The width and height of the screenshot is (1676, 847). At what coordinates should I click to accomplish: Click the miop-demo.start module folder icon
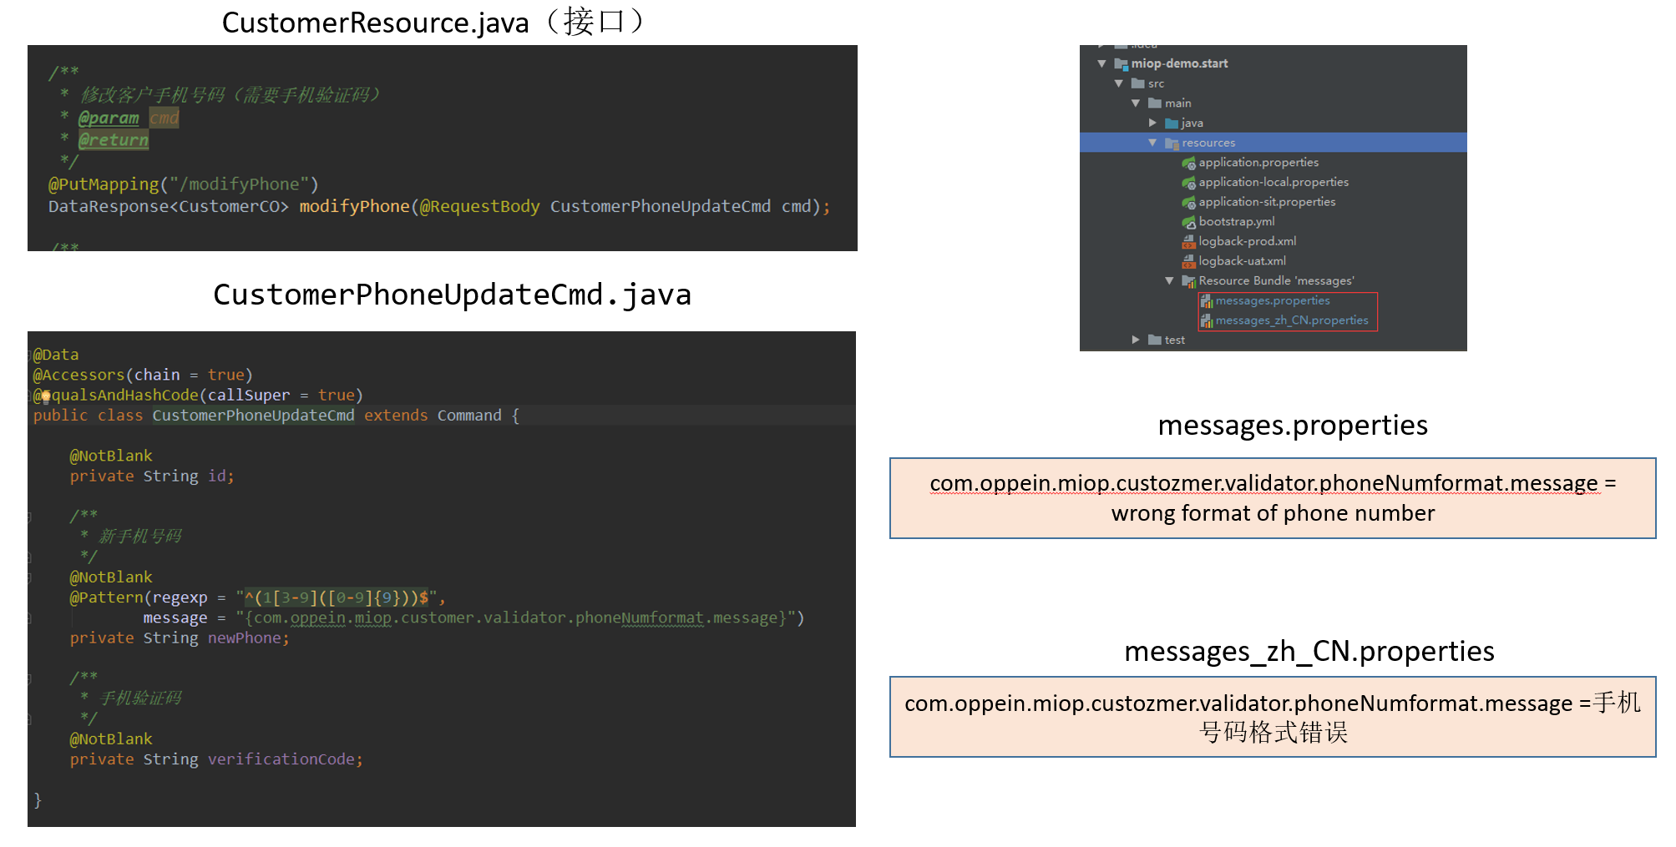(x=1121, y=63)
